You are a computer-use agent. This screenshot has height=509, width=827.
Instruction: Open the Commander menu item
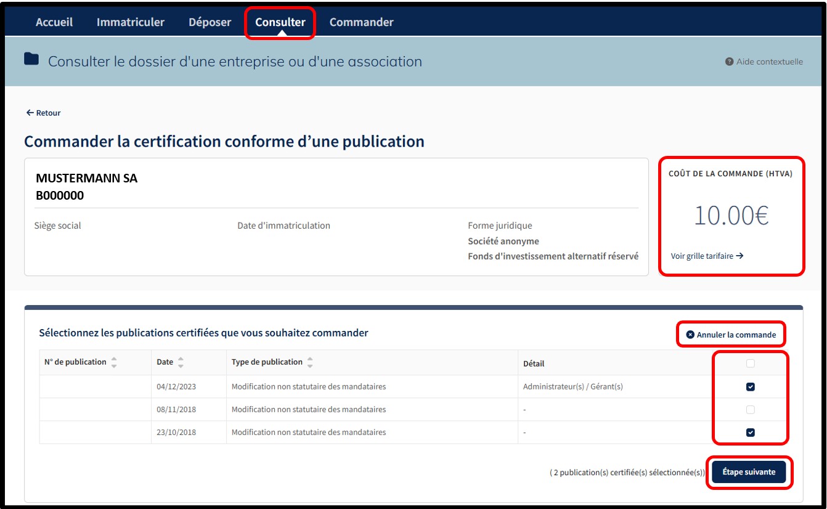point(361,22)
